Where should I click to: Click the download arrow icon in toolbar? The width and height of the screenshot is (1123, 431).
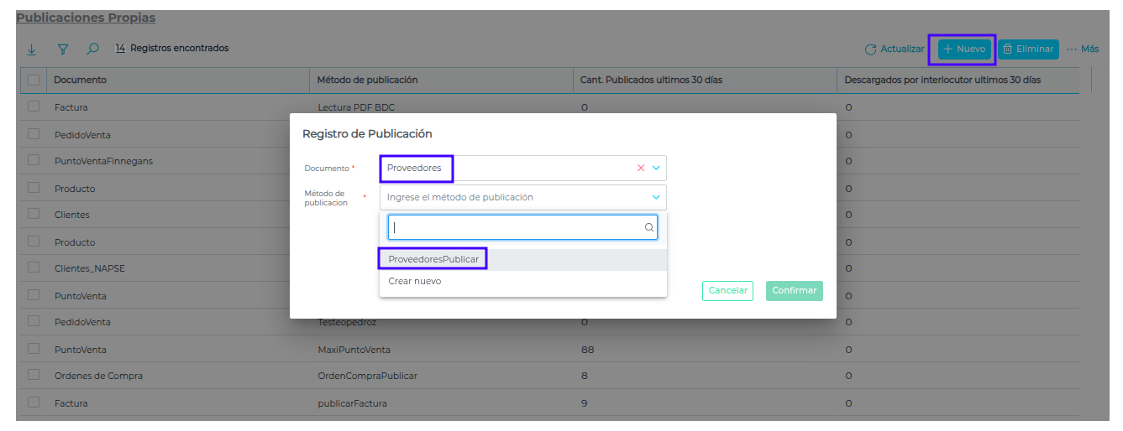pyautogui.click(x=32, y=49)
